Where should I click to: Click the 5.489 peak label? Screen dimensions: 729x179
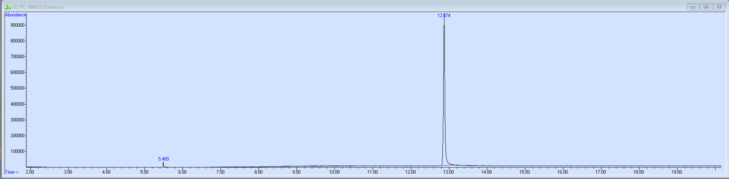(163, 159)
